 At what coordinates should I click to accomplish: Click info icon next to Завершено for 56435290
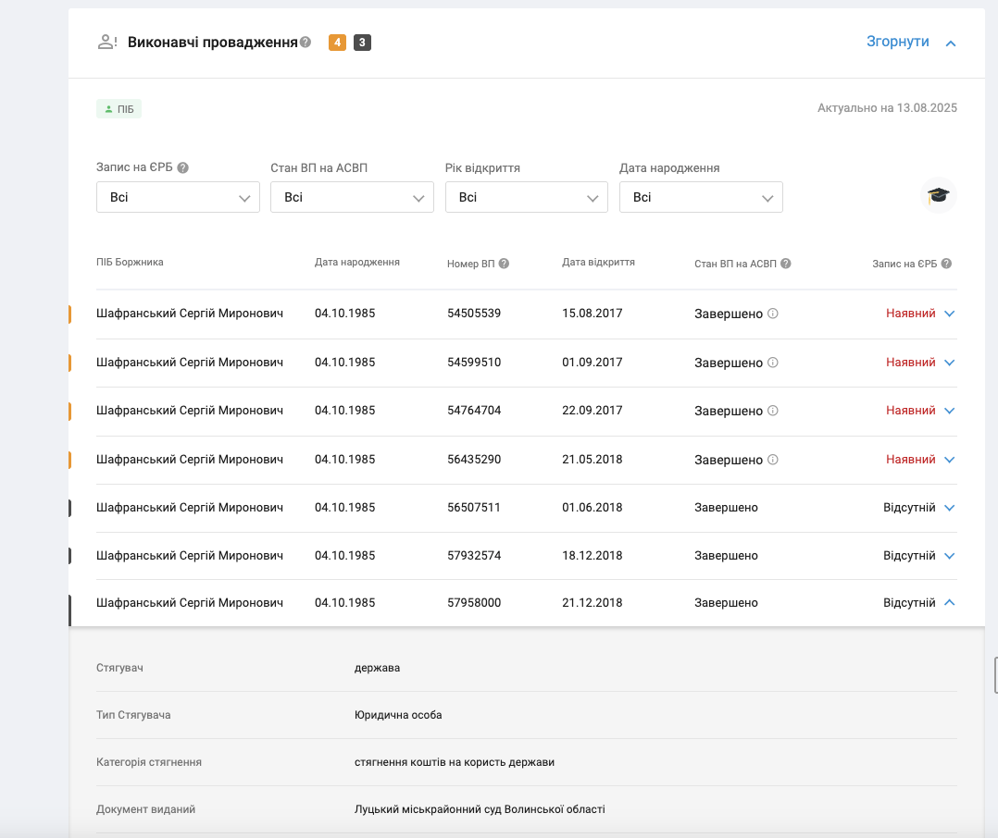click(x=773, y=460)
